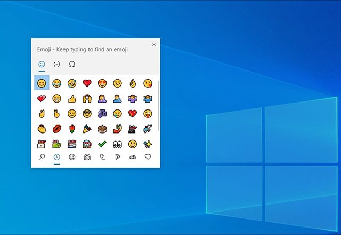Screen dimensions: 341x235
Task: Choose the sunglasses cool face emoji
Action: 87,114
